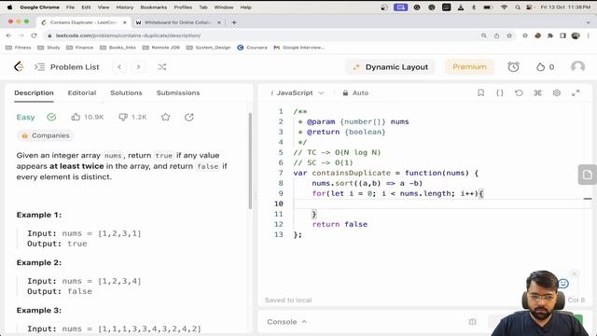Add problem to favorites star

point(165,117)
